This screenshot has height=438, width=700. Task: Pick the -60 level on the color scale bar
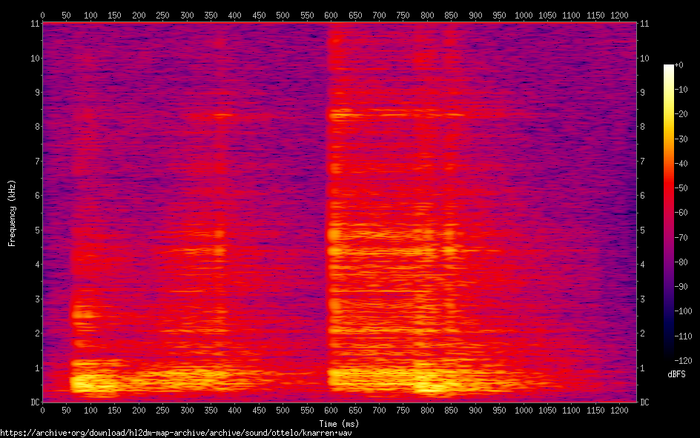coord(669,213)
